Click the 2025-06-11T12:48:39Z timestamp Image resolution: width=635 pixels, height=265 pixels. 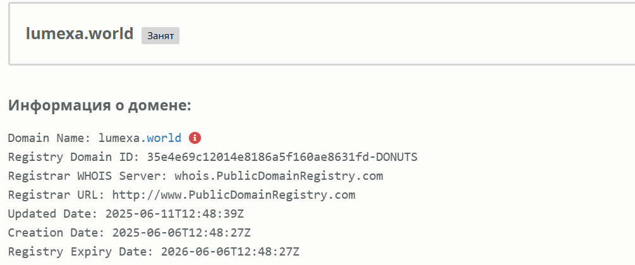point(174,214)
